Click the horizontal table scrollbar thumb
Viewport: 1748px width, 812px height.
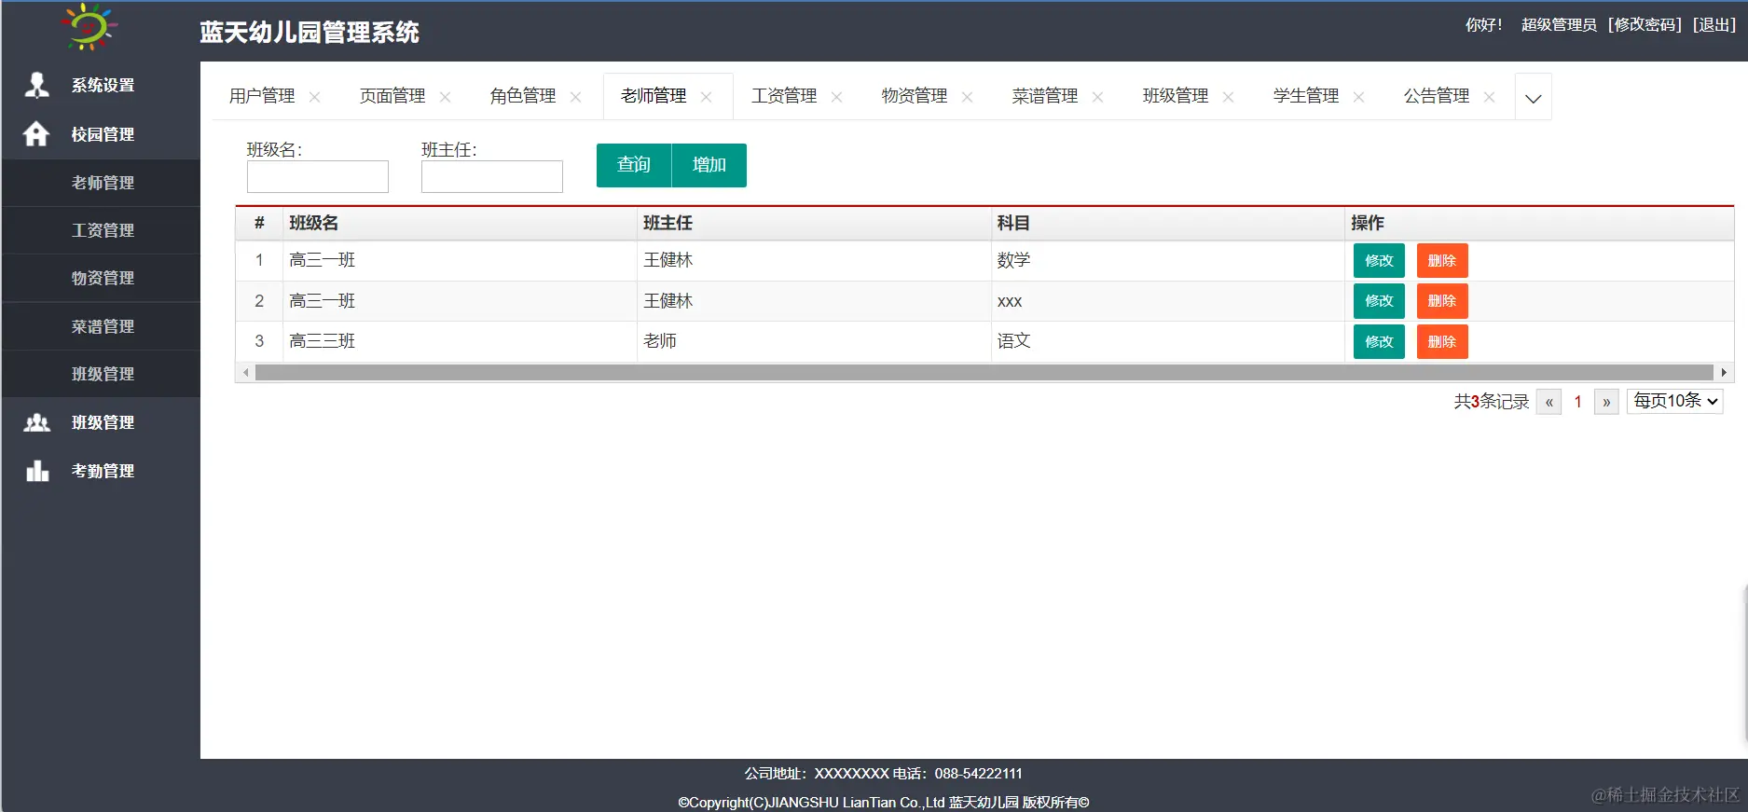click(984, 373)
